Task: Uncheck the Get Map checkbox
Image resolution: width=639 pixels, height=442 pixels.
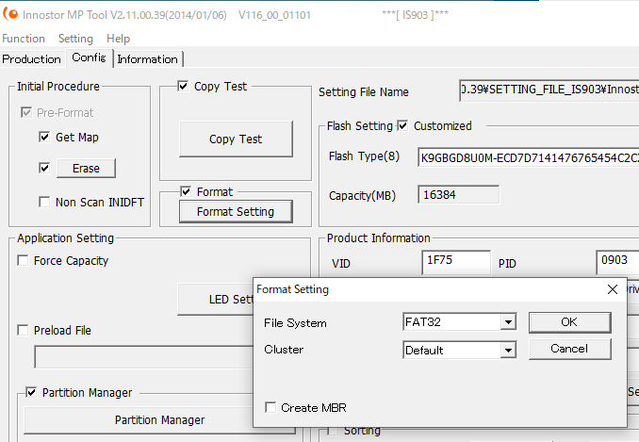Action: [44, 137]
